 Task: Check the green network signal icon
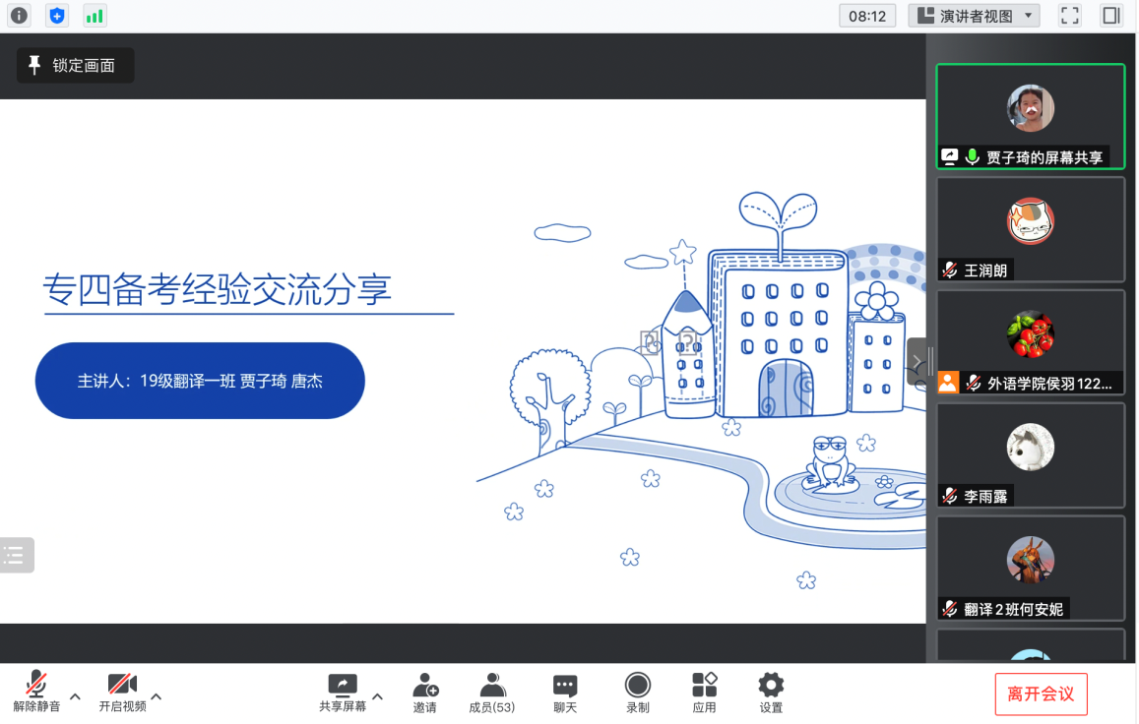pos(95,16)
